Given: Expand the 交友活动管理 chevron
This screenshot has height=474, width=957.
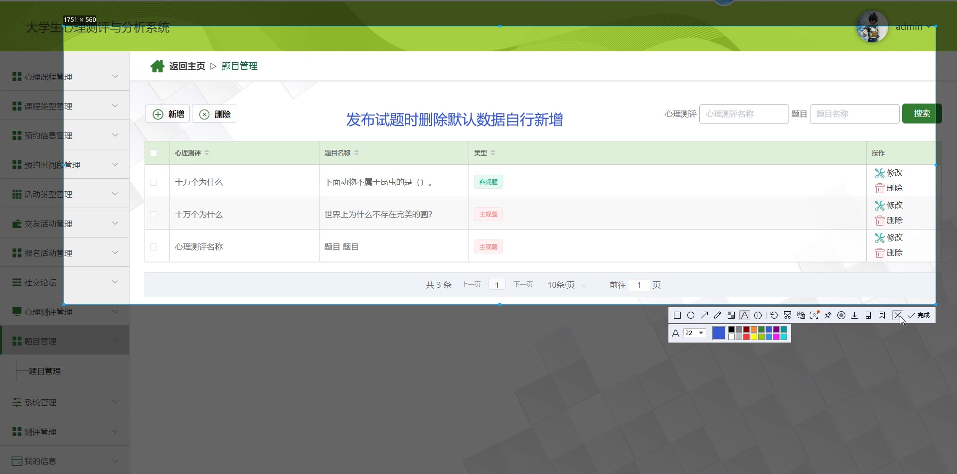Looking at the screenshot, I should (x=115, y=223).
